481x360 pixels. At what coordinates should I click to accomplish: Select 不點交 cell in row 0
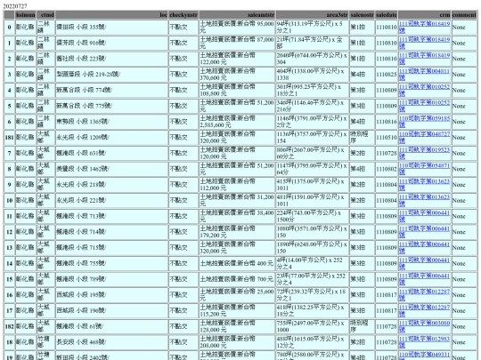click(x=183, y=27)
